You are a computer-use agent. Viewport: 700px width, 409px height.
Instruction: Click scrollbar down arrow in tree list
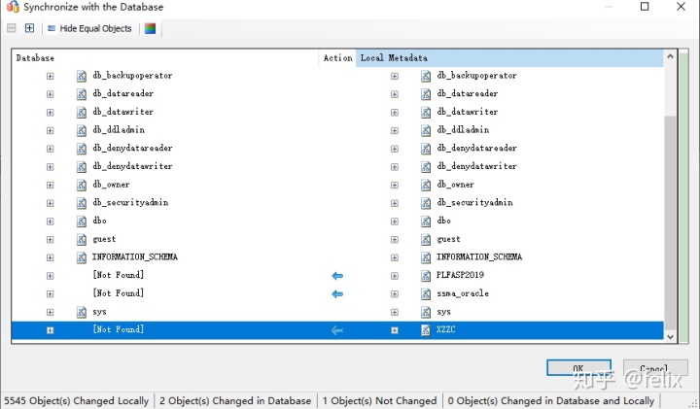(x=670, y=337)
